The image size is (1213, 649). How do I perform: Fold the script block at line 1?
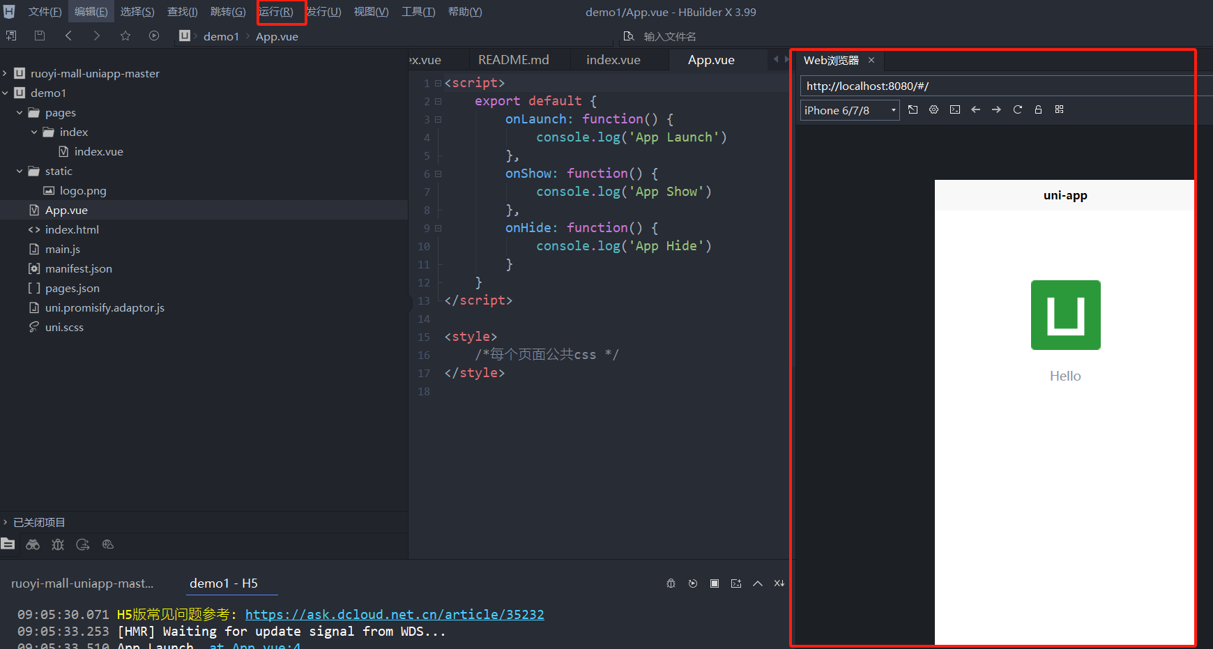438,83
